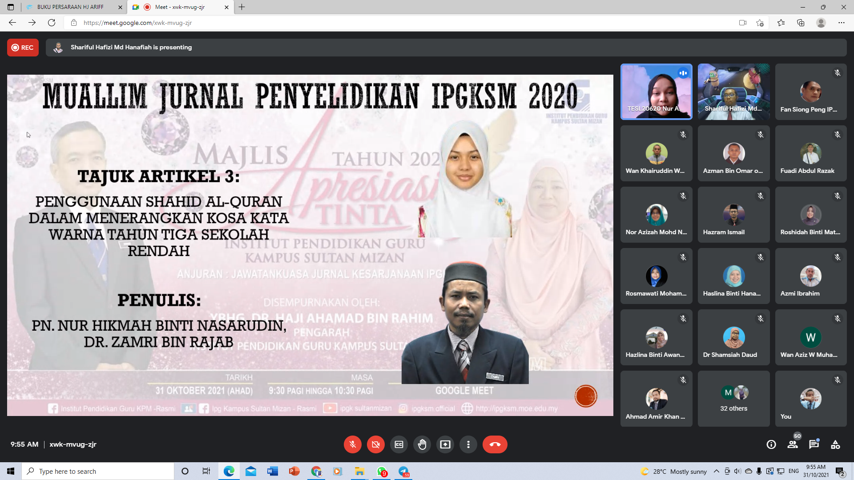Leave call with red hang-up button
This screenshot has height=480, width=854.
tap(495, 444)
